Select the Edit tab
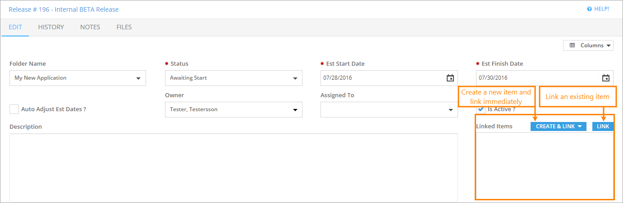The width and height of the screenshot is (623, 203). pos(15,27)
